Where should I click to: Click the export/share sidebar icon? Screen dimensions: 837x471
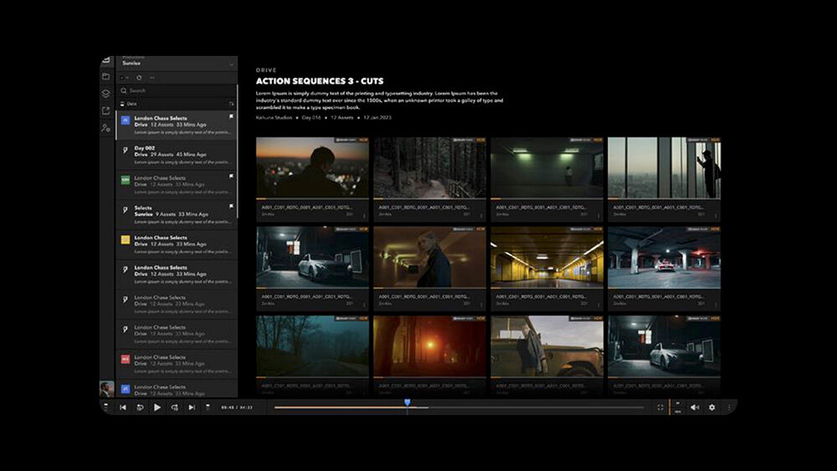click(x=106, y=110)
